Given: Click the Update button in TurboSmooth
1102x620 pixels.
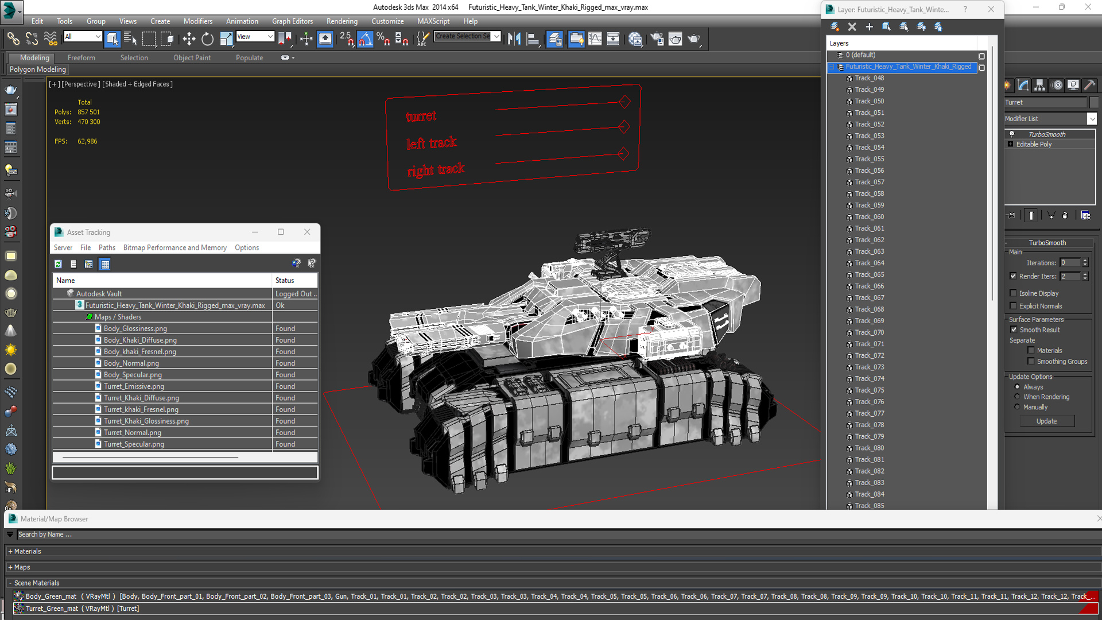Looking at the screenshot, I should (x=1046, y=421).
